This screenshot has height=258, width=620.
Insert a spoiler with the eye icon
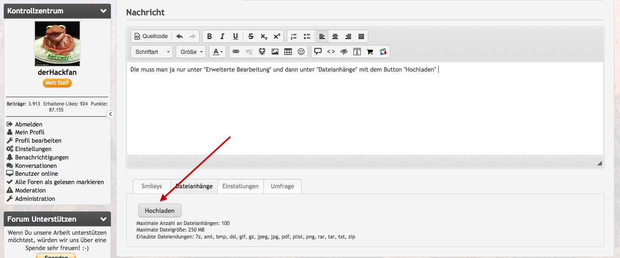(344, 52)
